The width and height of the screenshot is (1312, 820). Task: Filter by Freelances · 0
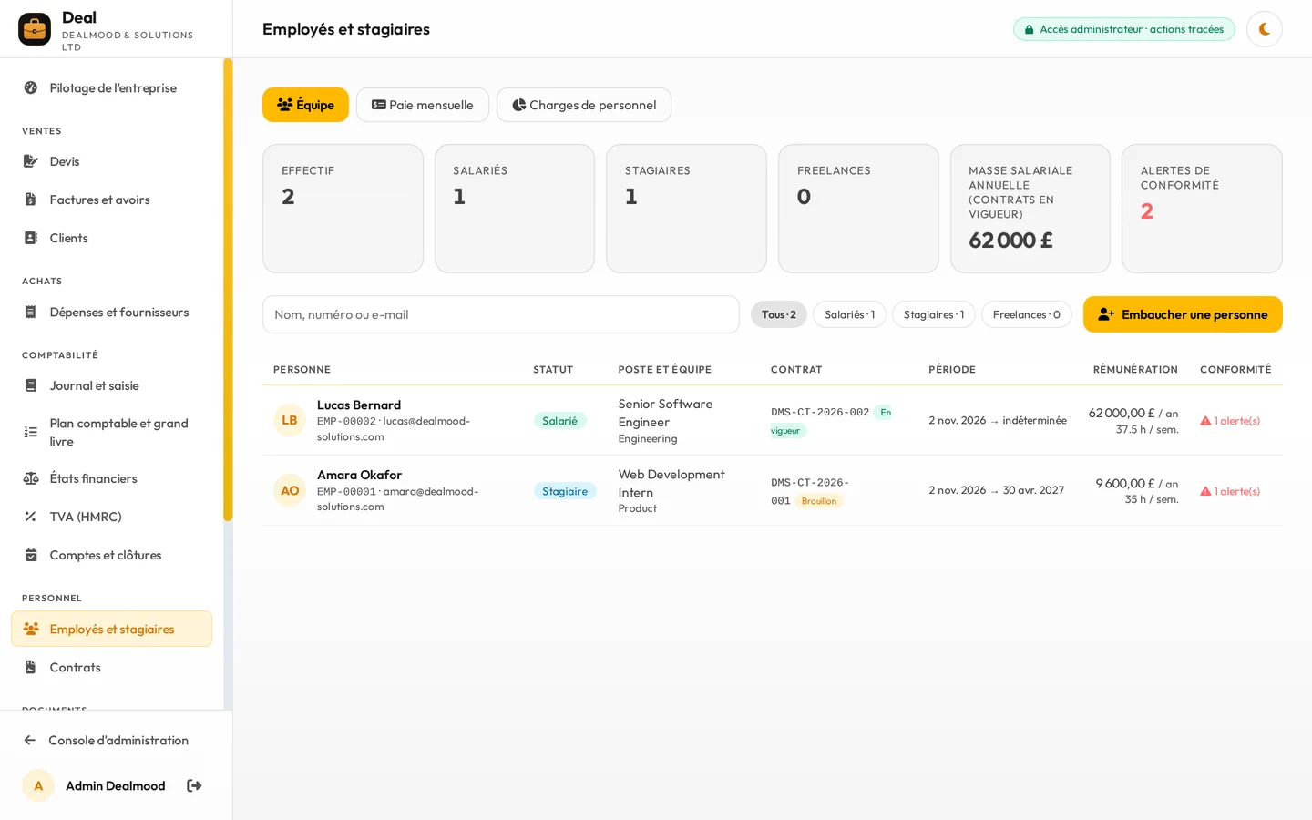[1027, 314]
